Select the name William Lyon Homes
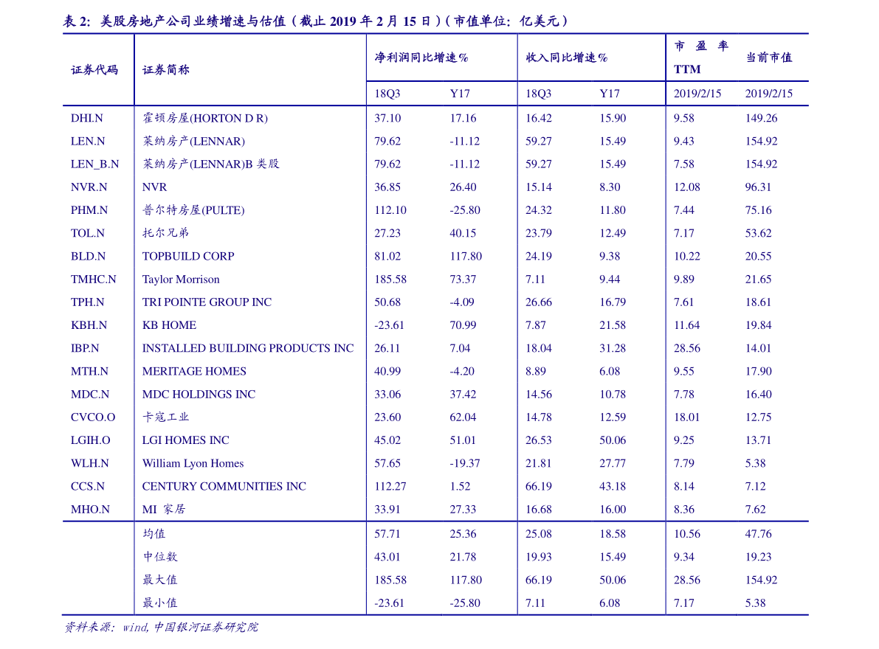This screenshot has height=649, width=879. click(193, 463)
